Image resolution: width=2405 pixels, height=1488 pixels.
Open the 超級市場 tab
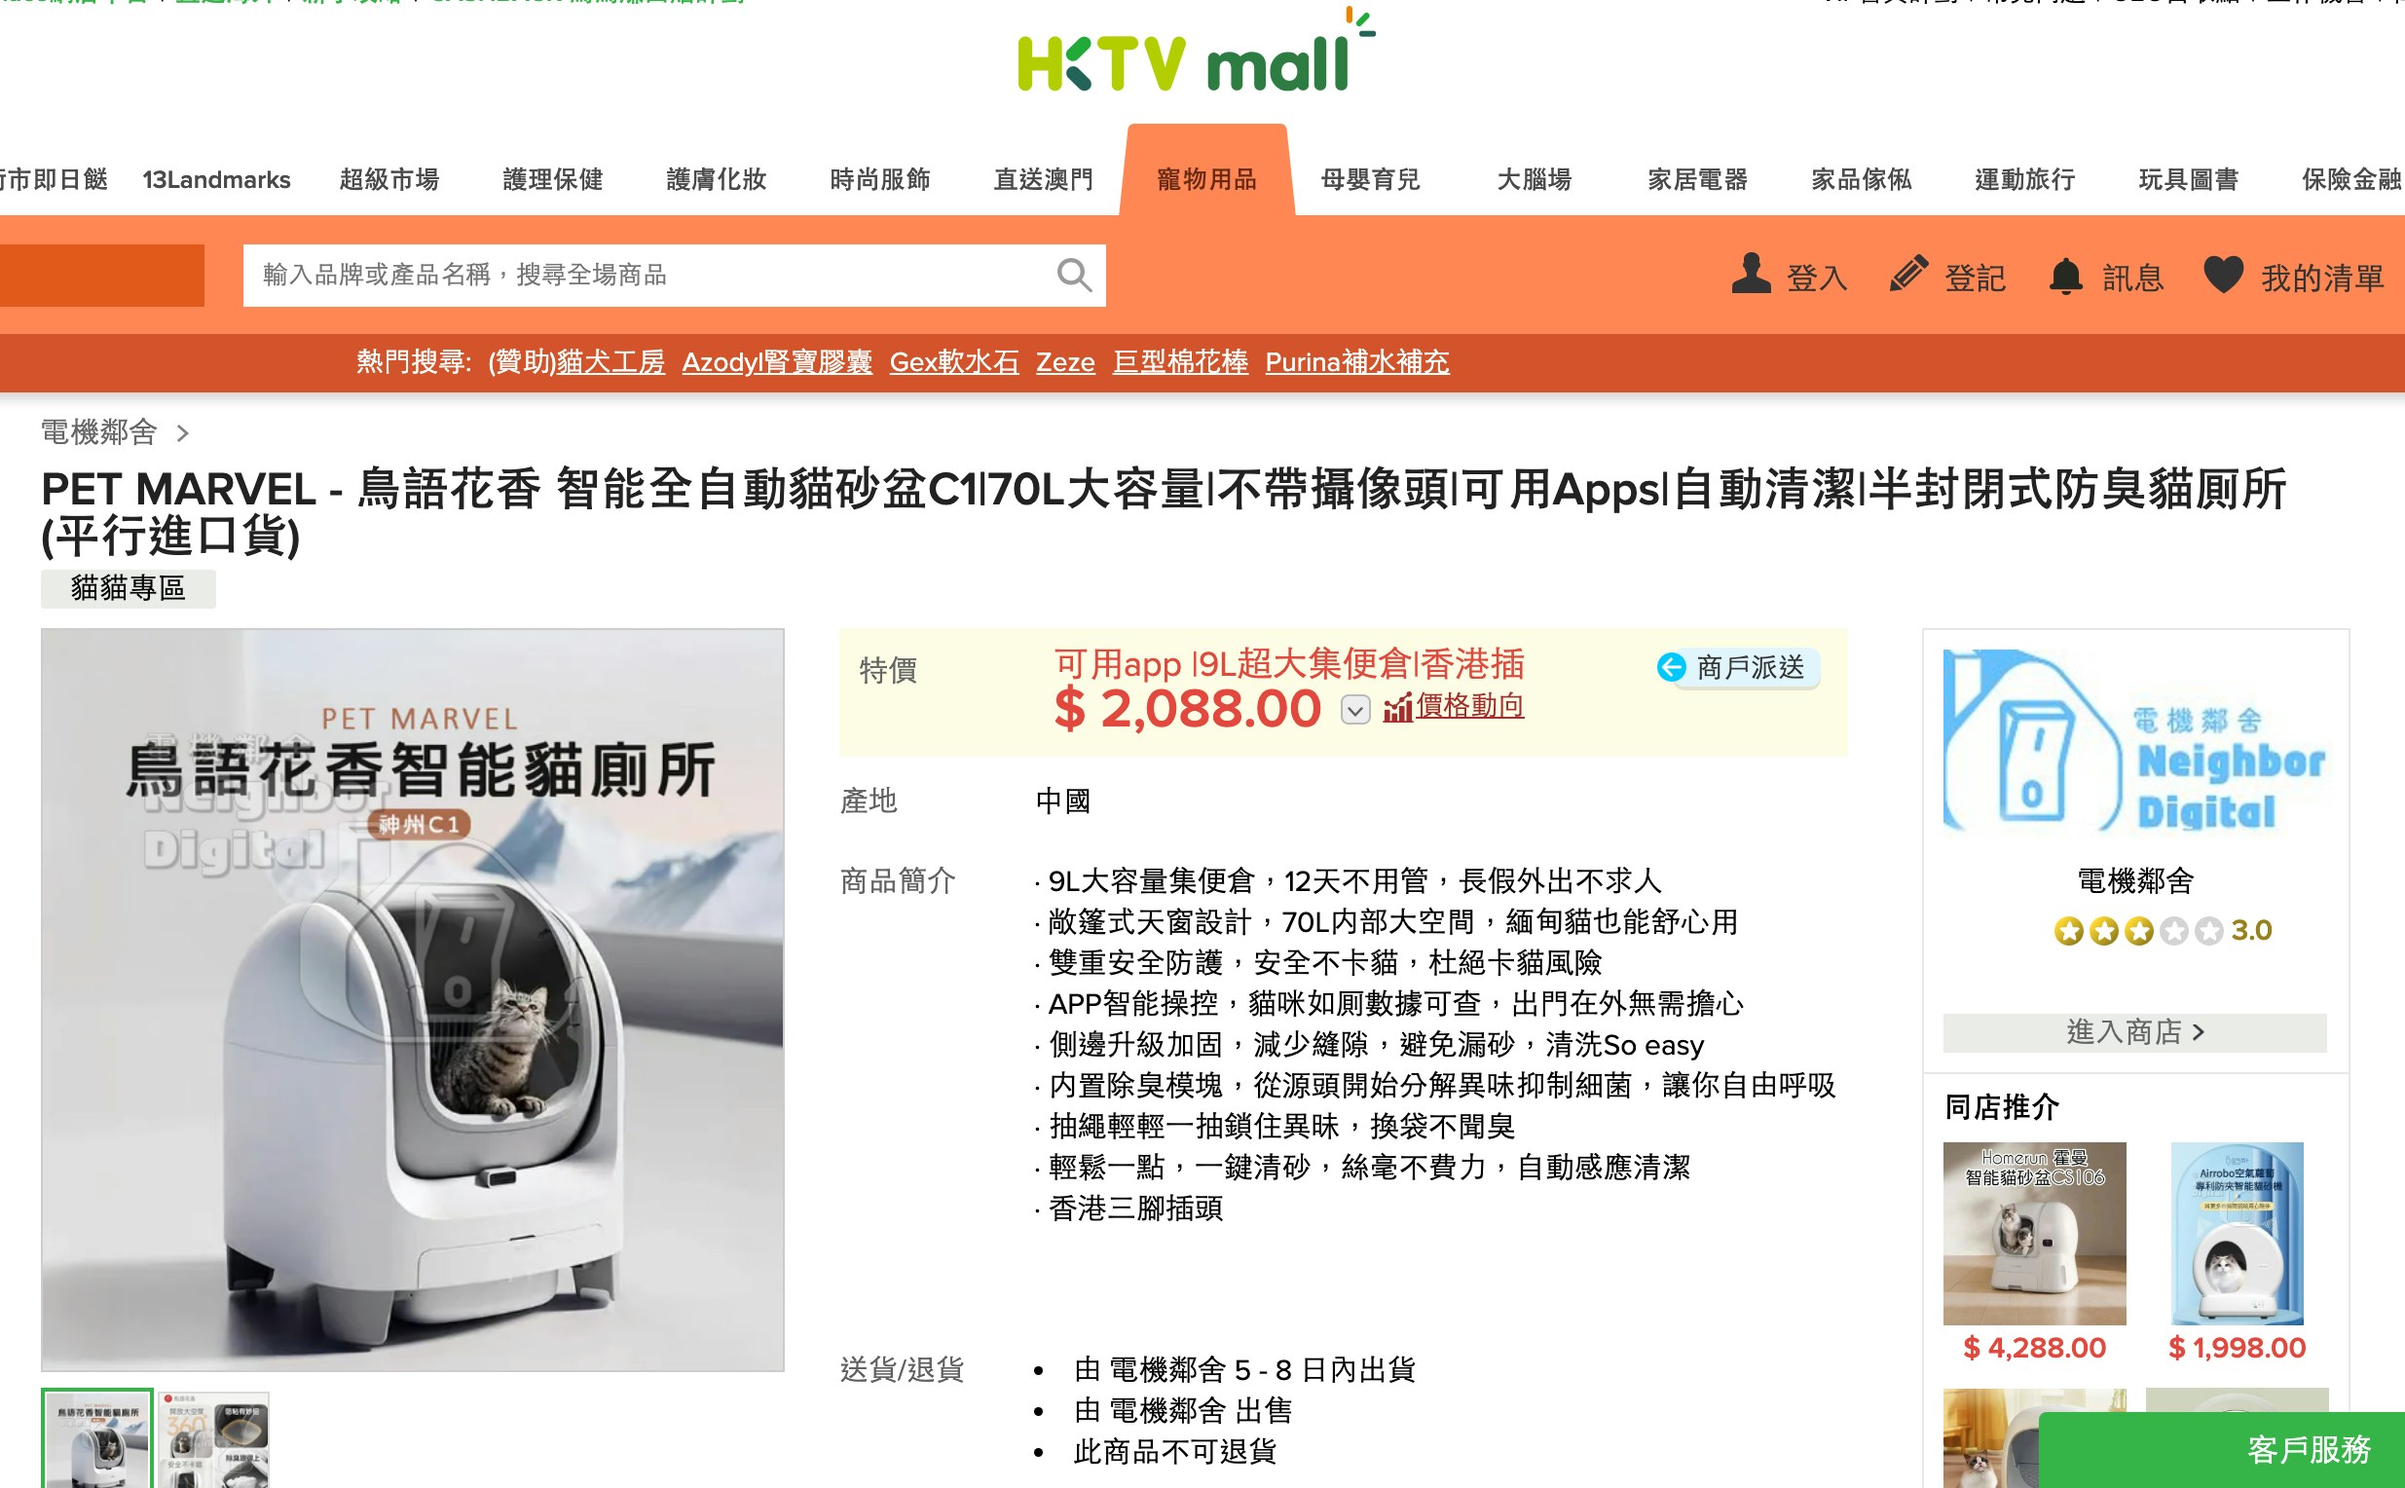tap(388, 179)
